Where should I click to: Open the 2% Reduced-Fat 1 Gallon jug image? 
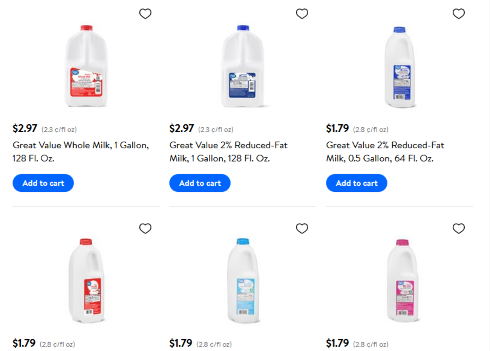(x=243, y=66)
